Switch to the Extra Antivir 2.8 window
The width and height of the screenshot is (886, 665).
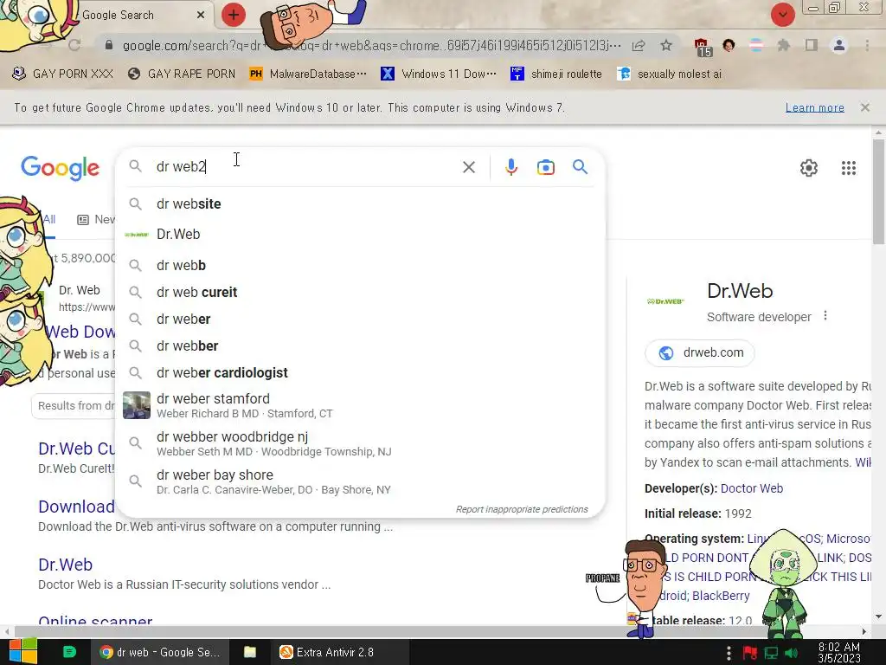coord(339,652)
